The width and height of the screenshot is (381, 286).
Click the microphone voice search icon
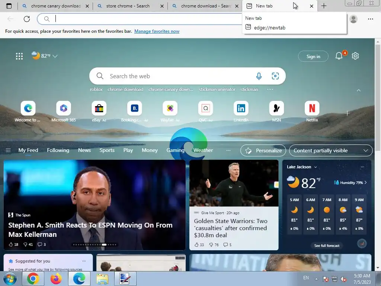point(259,76)
